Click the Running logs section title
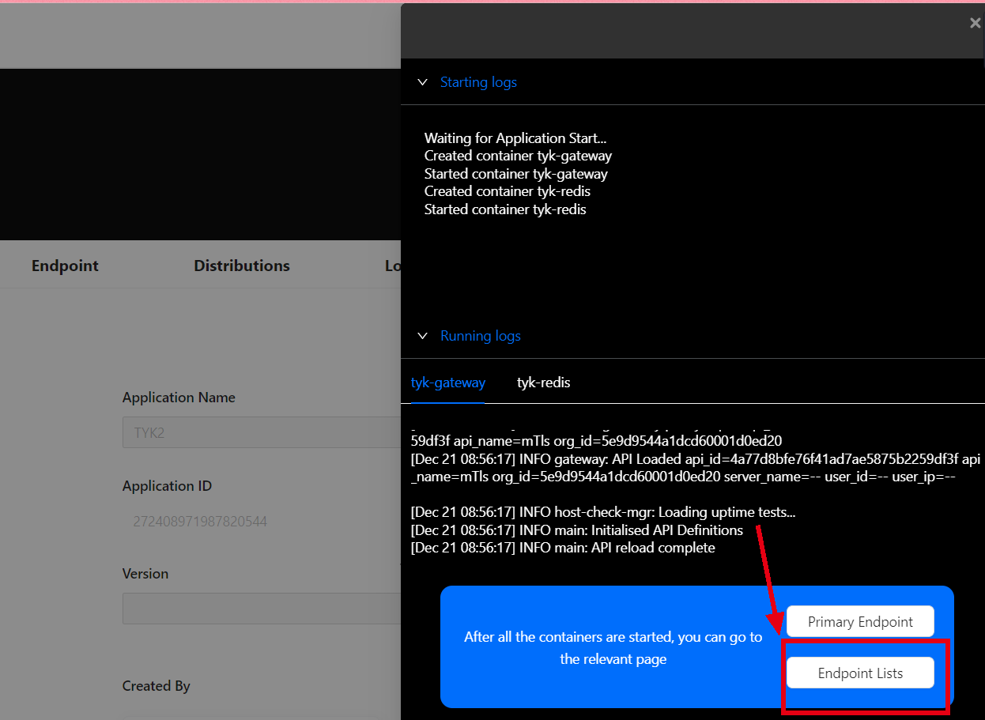This screenshot has width=985, height=720. [x=481, y=336]
